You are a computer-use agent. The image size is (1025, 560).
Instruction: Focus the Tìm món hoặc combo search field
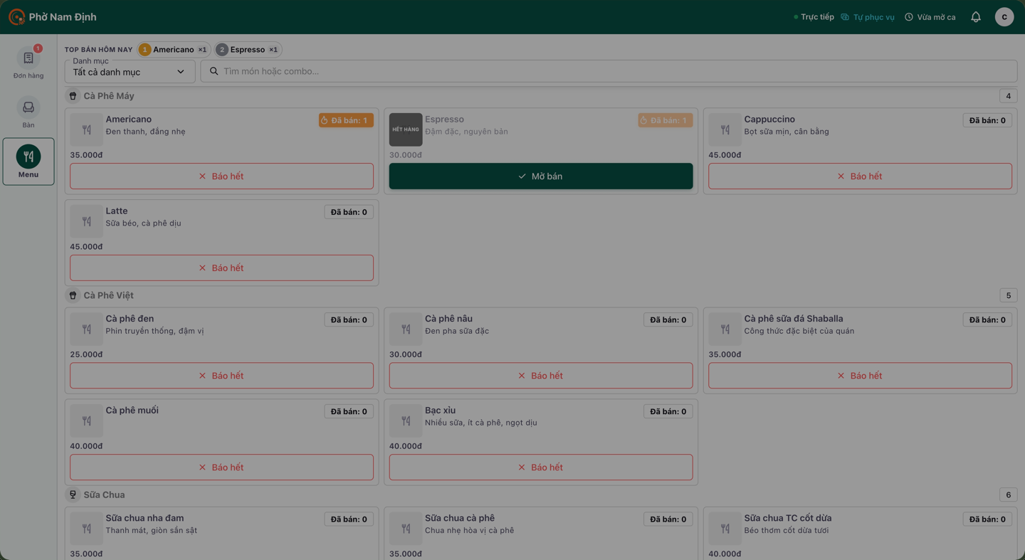coord(609,71)
